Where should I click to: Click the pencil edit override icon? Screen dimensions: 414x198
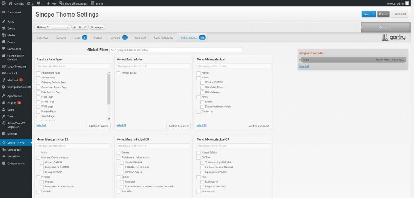pyautogui.click(x=85, y=27)
